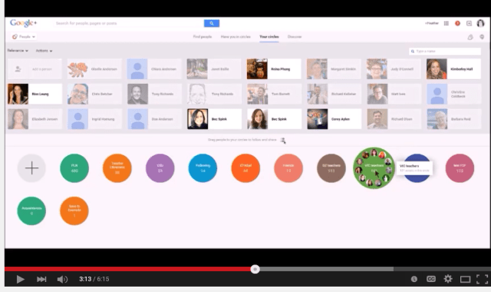This screenshot has height=292, width=491.
Task: Select the Kimberley Hall person card
Action: pos(453,69)
